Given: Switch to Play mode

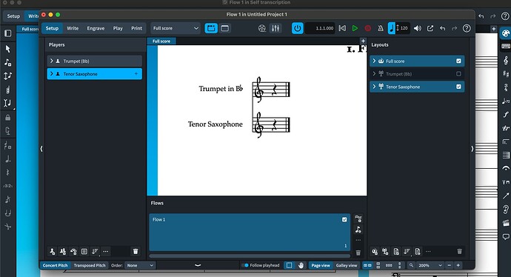Looking at the screenshot, I should (118, 28).
